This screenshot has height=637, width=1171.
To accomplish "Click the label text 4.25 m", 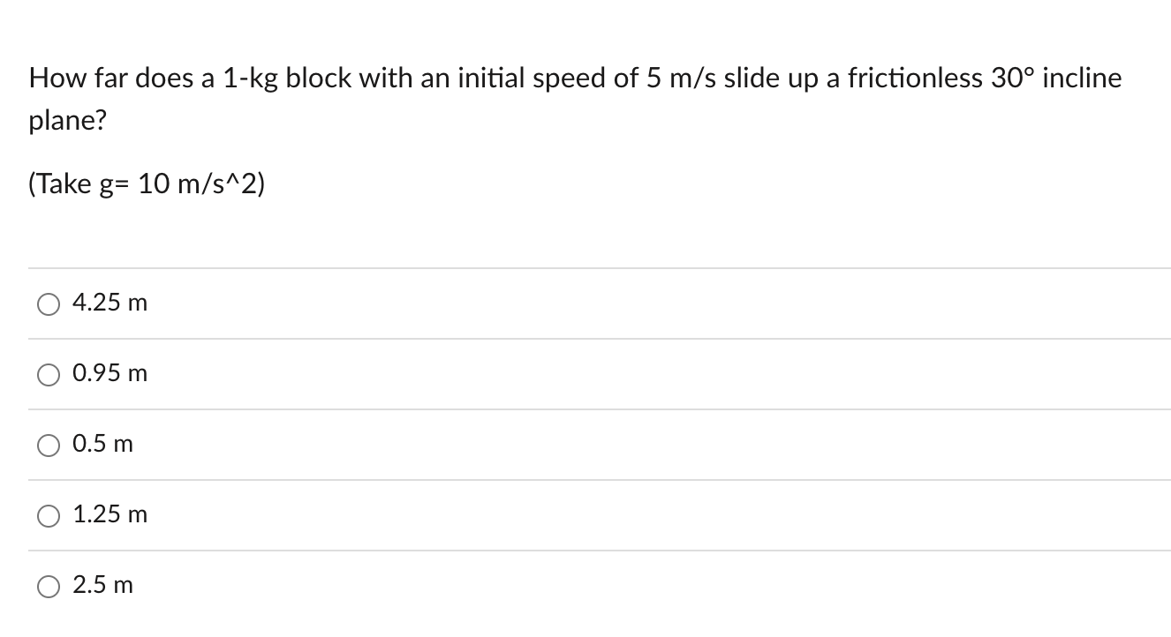I will click(110, 304).
